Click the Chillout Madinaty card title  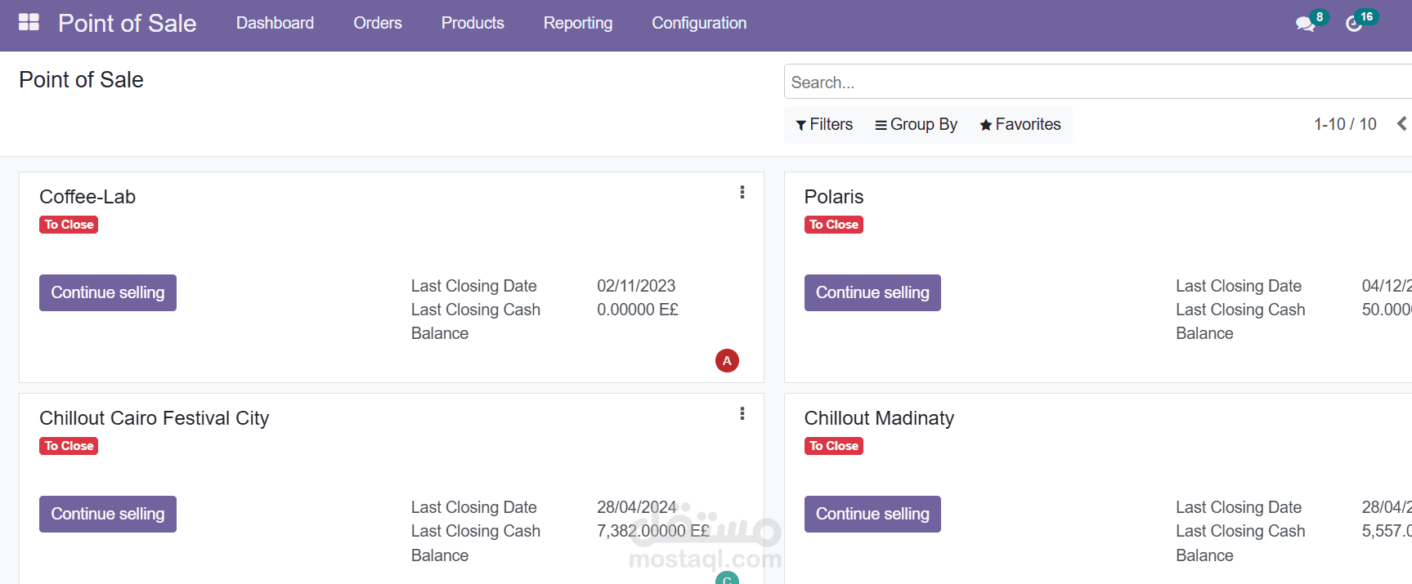click(x=879, y=418)
